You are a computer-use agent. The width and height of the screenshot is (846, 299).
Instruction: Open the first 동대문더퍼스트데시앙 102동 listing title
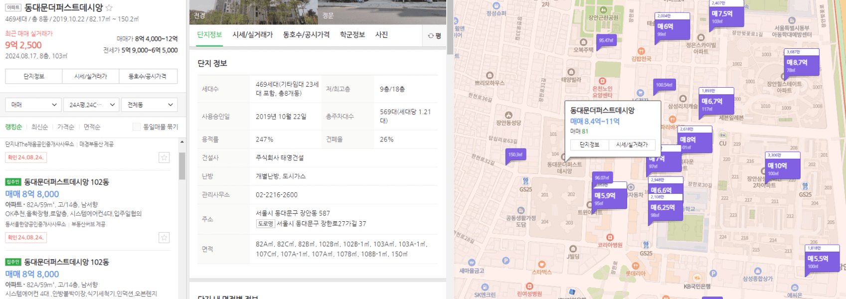67,182
